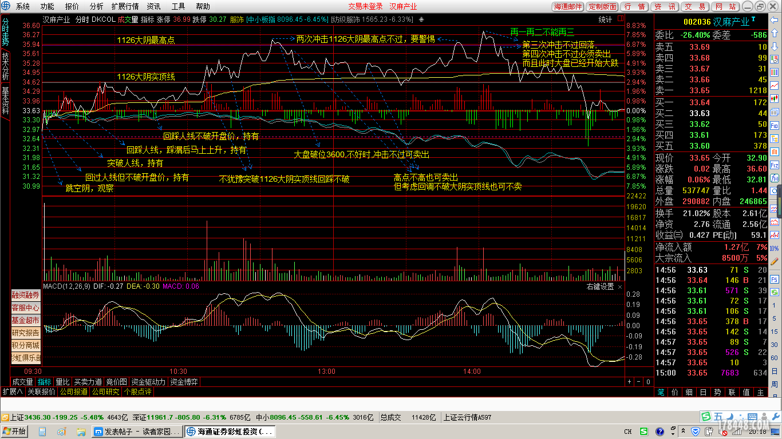
Task: Click the 0 reset button below chart
Action: [x=648, y=381]
